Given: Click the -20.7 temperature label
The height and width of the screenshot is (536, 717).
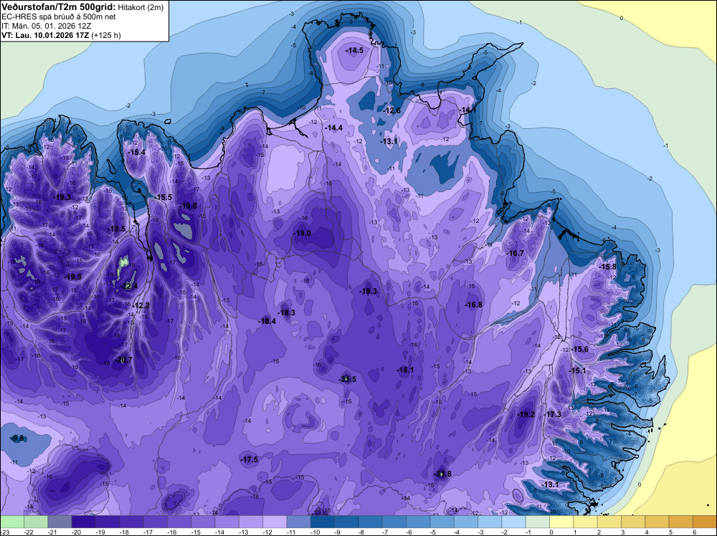Looking at the screenshot, I should tap(123, 360).
